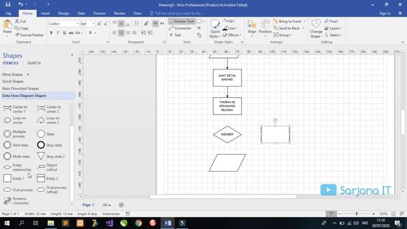The height and width of the screenshot is (229, 407).
Task: Select the Entity relationship shape
Action: (17, 167)
